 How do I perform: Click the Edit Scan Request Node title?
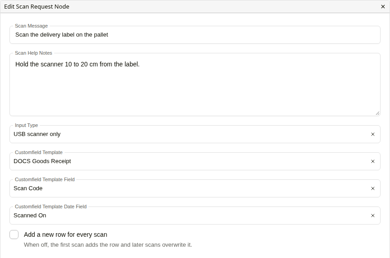tap(37, 7)
